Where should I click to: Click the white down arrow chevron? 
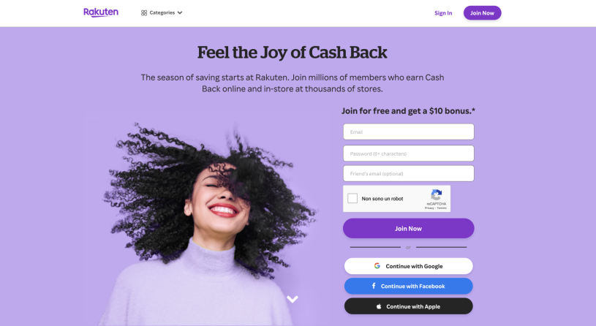(x=293, y=300)
